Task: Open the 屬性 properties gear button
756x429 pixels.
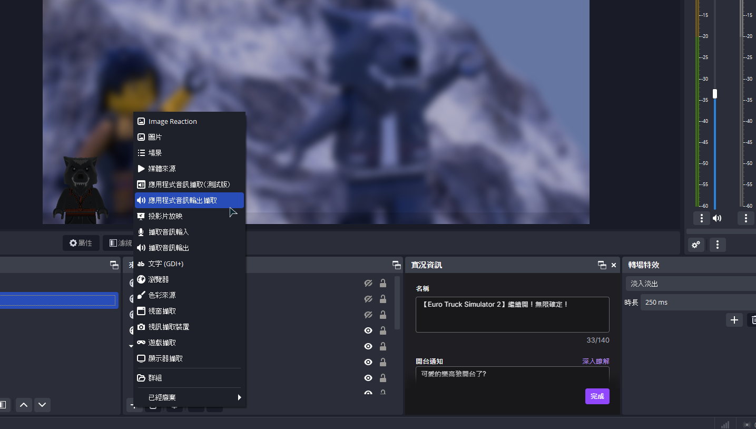Action: [x=81, y=243]
